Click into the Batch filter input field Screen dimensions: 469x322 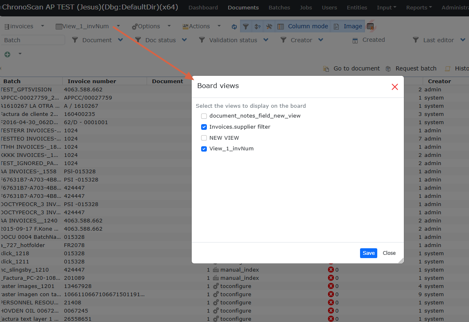tap(33, 40)
